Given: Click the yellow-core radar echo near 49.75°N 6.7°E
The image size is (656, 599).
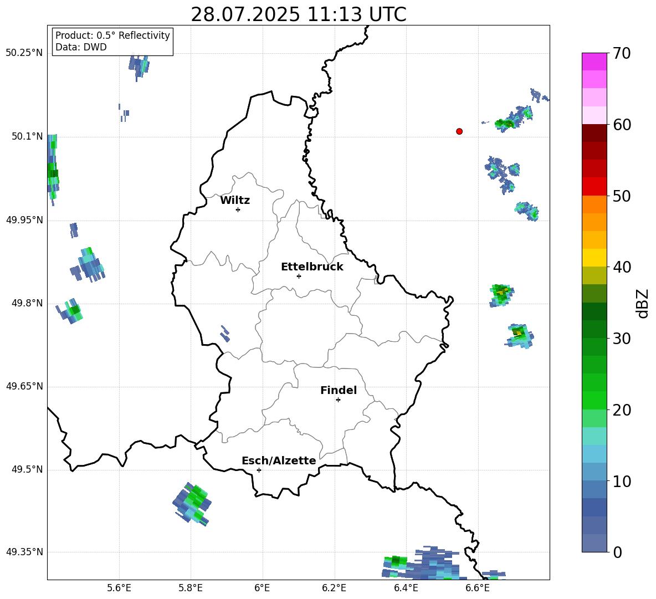Looking at the screenshot, I should pos(519,336).
